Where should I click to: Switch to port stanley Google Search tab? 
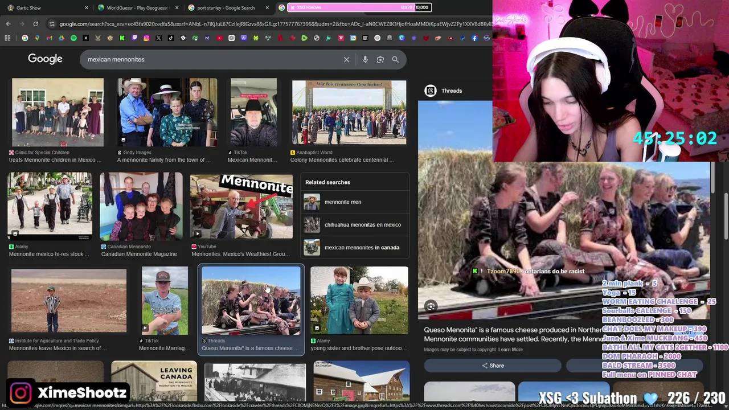click(228, 8)
